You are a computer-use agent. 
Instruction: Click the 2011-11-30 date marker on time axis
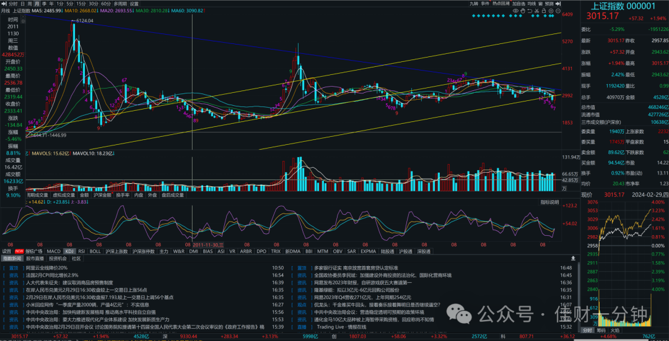coord(208,244)
